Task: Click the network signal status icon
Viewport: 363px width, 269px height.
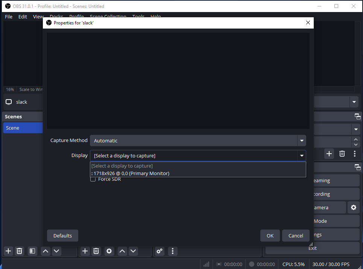Action: click(x=206, y=264)
